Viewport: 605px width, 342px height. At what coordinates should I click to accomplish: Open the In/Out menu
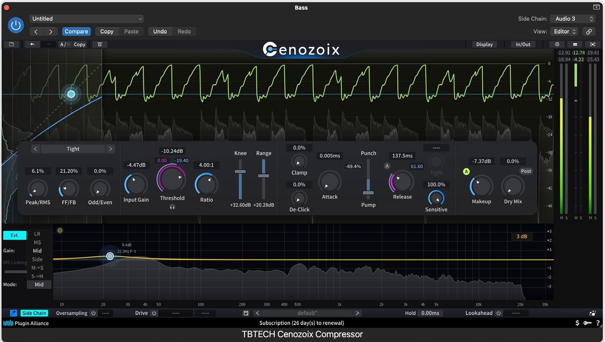click(523, 44)
